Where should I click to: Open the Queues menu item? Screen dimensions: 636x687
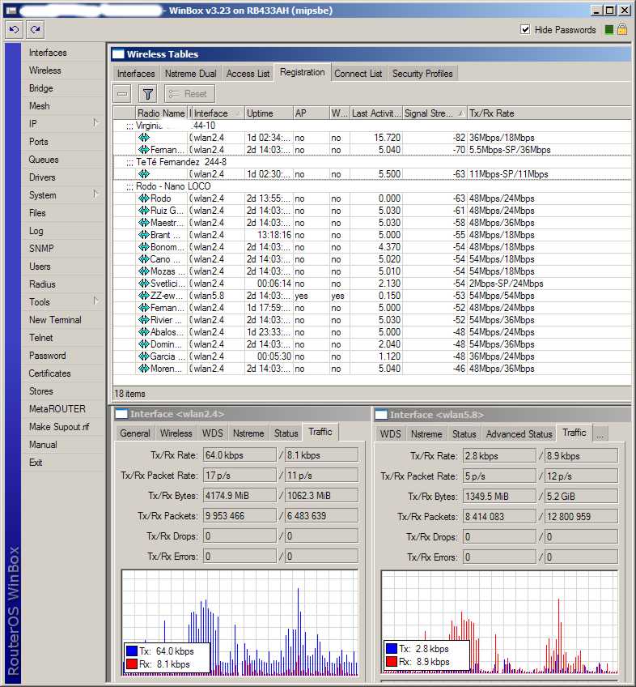click(44, 160)
